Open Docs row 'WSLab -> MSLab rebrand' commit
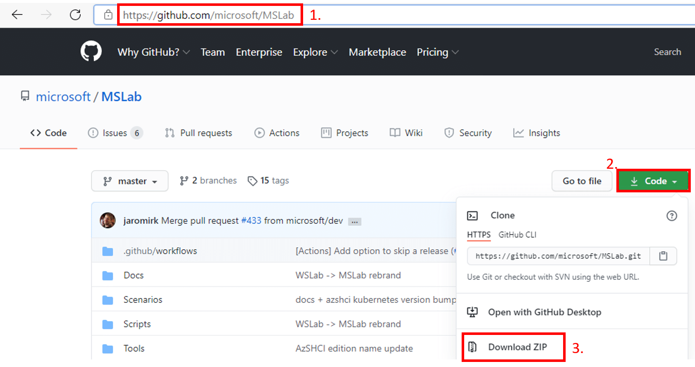Screen dimensions: 695x367 click(x=348, y=275)
